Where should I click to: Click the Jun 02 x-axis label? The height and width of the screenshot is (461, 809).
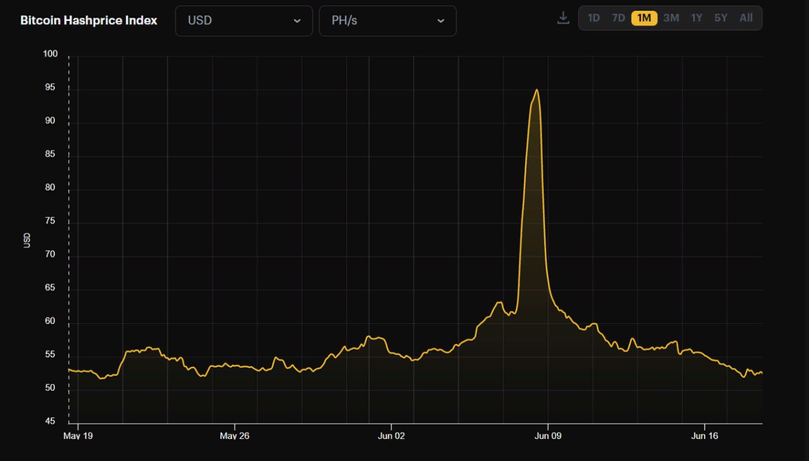point(391,436)
